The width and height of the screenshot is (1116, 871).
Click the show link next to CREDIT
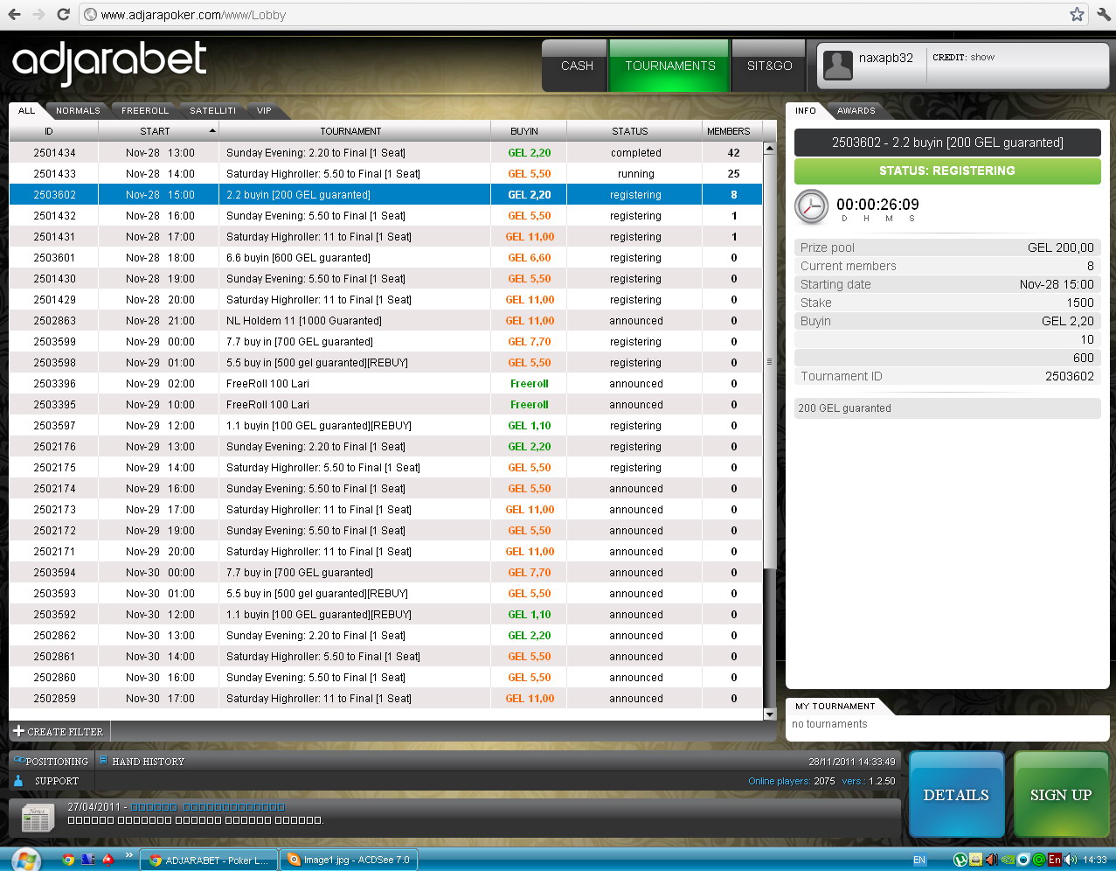coord(982,58)
